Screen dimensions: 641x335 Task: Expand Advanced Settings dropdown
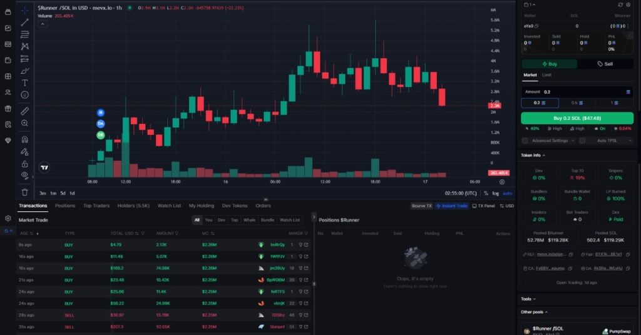(573, 141)
